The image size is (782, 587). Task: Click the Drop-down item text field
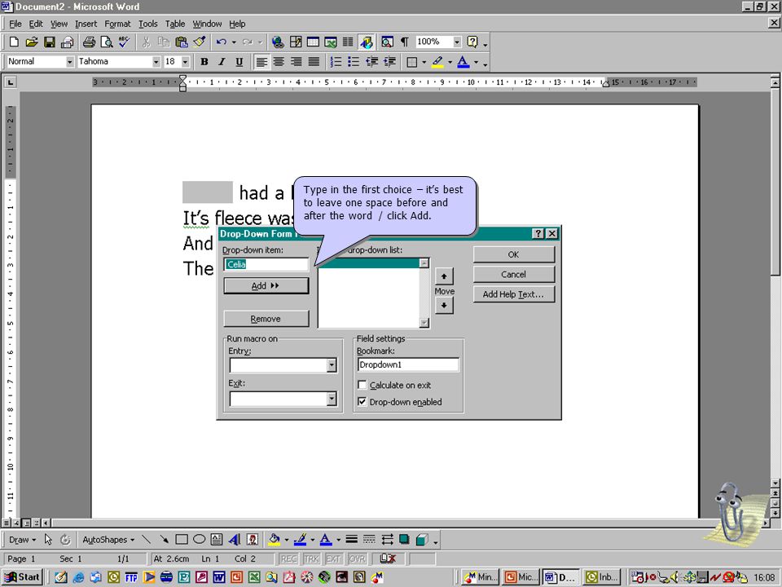tap(266, 264)
